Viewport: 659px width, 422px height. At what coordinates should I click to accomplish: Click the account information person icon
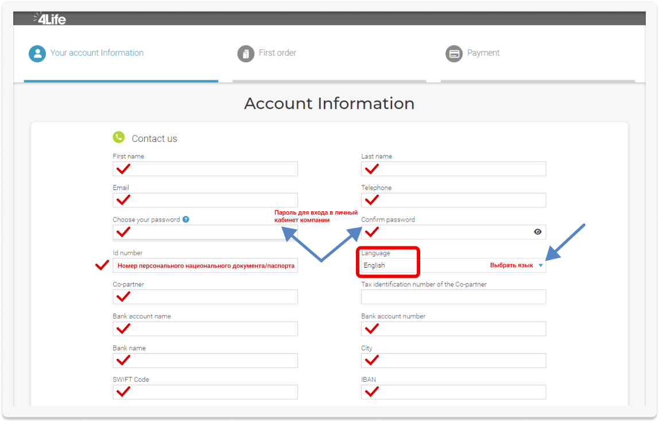click(x=37, y=53)
